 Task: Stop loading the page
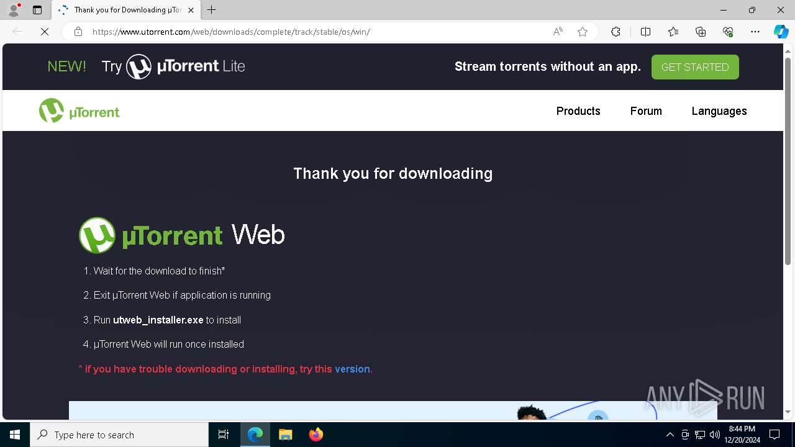45,32
